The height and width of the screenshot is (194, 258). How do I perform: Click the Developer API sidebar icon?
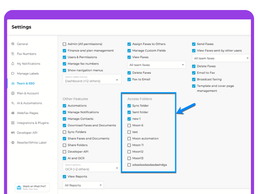pos(13,133)
